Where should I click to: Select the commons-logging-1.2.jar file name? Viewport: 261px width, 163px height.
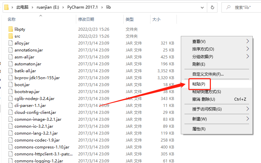pos(39,161)
